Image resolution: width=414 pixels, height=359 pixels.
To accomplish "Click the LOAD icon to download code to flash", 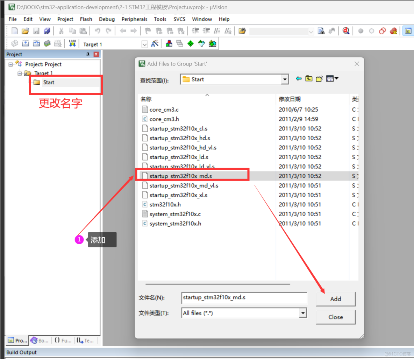I will (x=72, y=43).
